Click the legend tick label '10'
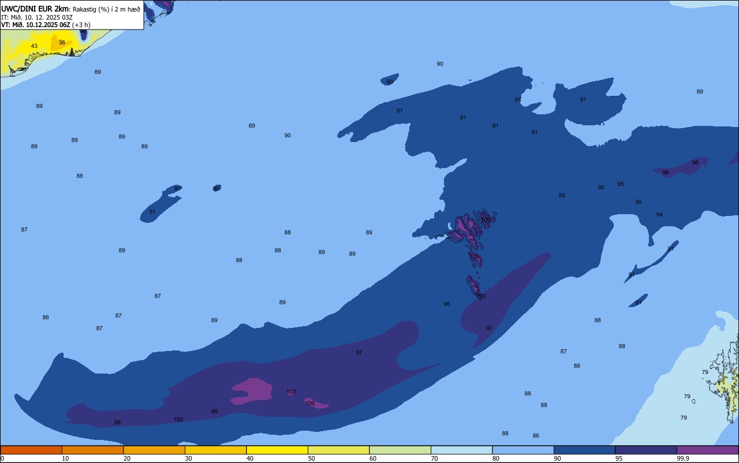The height and width of the screenshot is (463, 739). coord(65,458)
